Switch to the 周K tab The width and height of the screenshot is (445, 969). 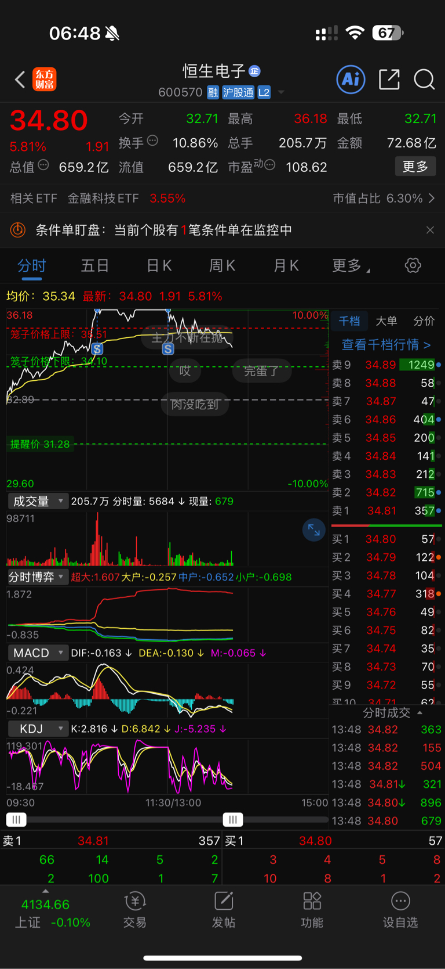click(x=222, y=266)
